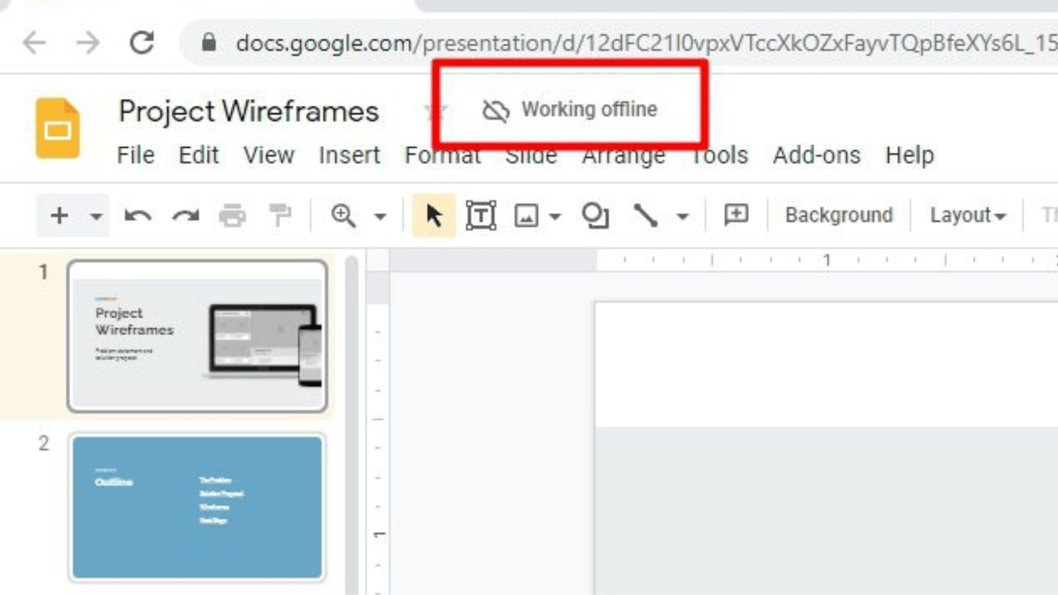Select the arrow select tool

pos(433,215)
